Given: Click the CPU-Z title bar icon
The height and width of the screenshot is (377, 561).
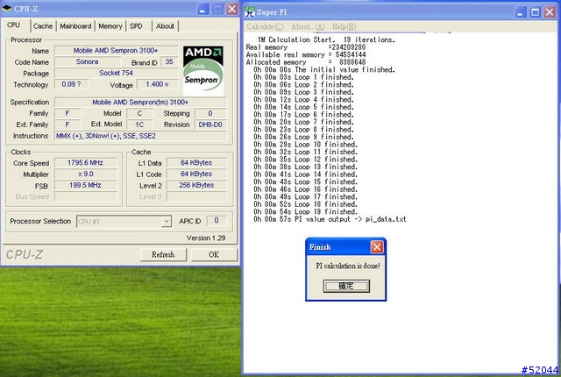Looking at the screenshot, I should [x=6, y=8].
